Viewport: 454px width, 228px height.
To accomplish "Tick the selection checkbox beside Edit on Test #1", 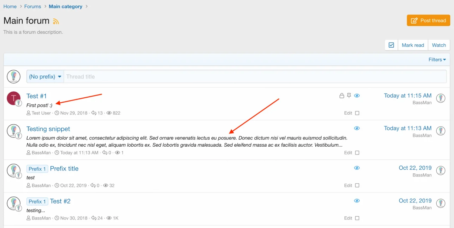I will (357, 113).
